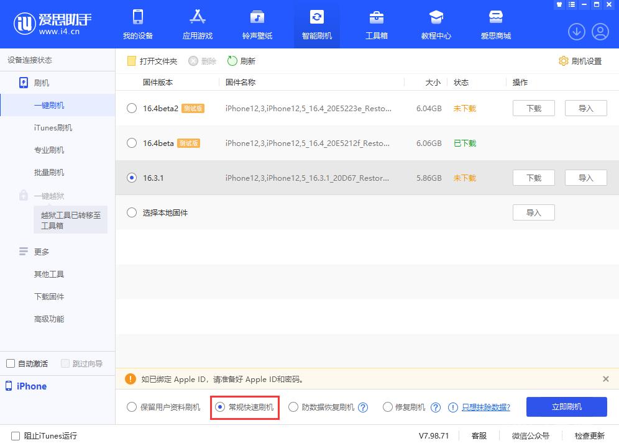Viewport: 619px width, 446px height.
Task: Open the 工具箱 (Toolbox) section
Action: point(377,25)
